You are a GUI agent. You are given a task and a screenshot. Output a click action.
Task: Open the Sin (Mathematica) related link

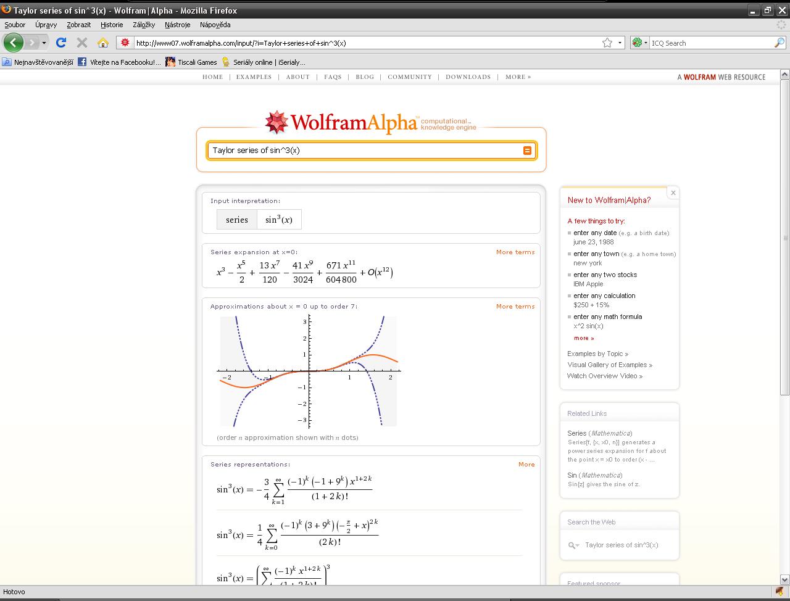click(x=595, y=476)
